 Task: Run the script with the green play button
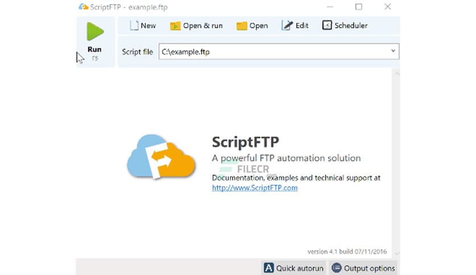coord(95,41)
